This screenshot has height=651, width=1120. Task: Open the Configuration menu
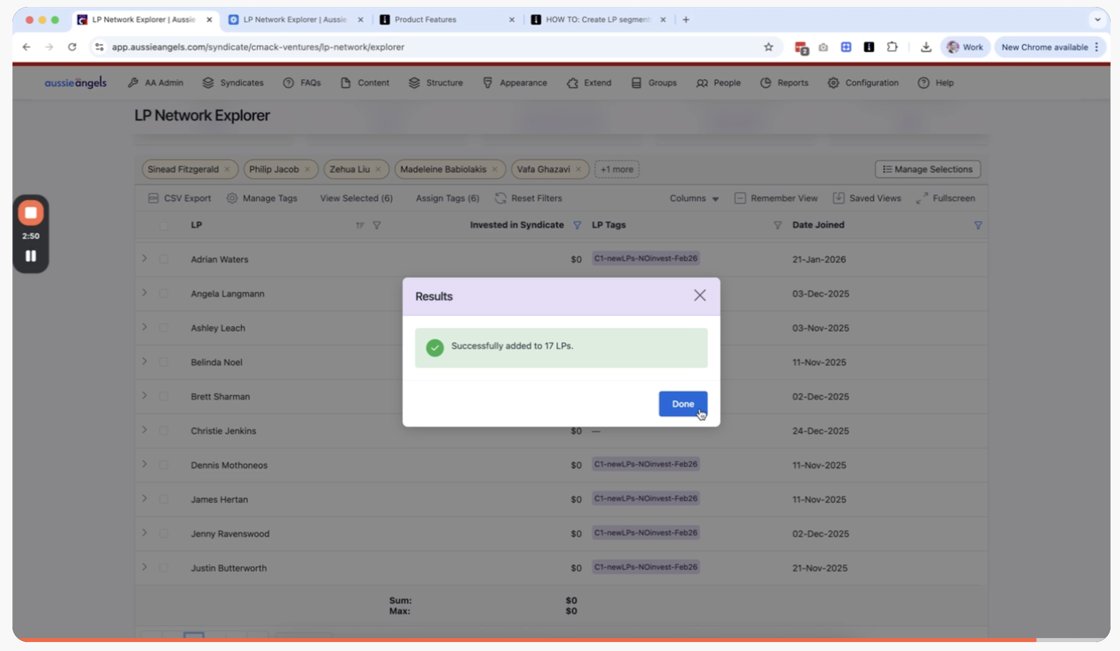tap(863, 82)
